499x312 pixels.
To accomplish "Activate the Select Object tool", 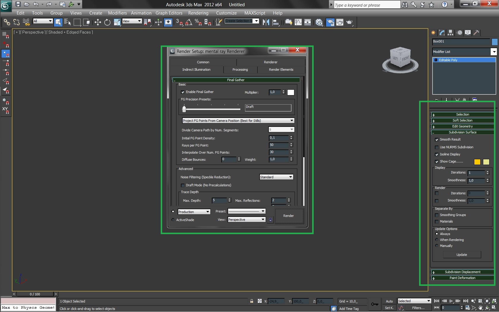I will tap(58, 22).
